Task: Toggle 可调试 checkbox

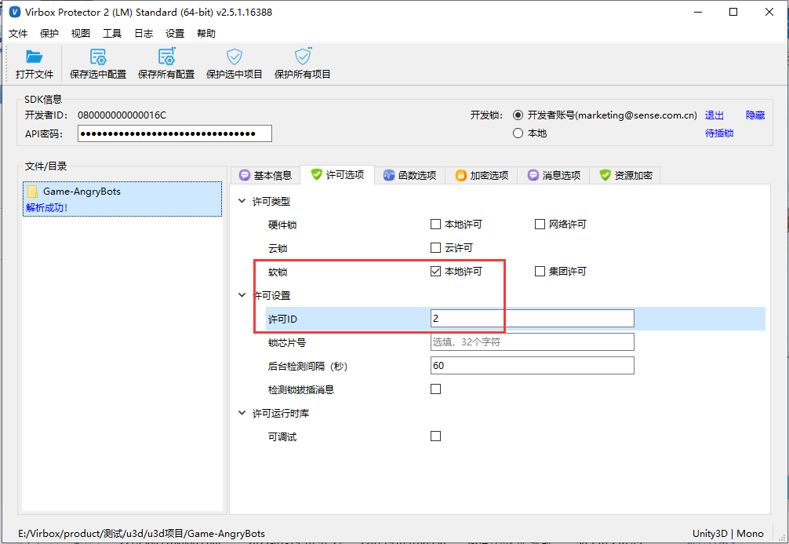Action: 436,436
